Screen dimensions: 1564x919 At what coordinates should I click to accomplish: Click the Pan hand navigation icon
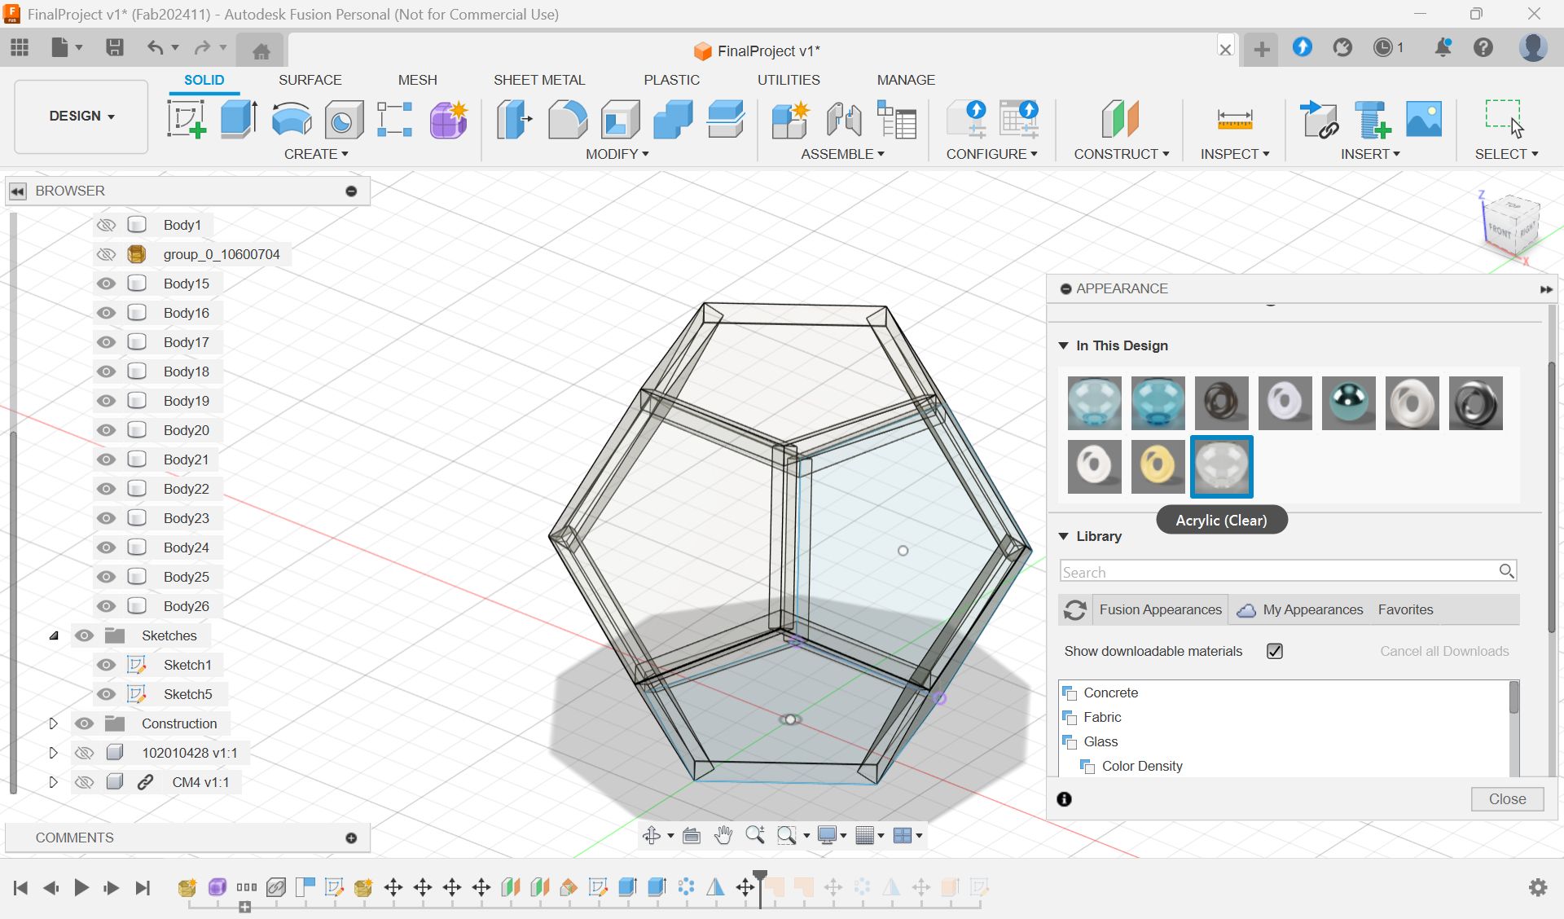(x=723, y=835)
